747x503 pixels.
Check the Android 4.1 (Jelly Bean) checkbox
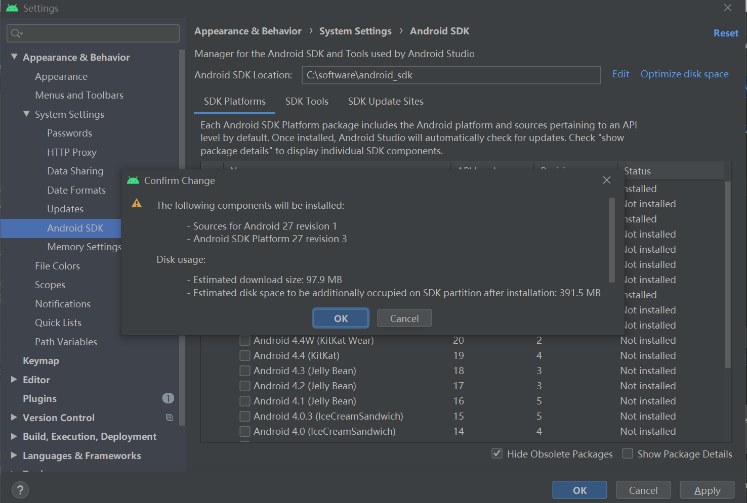click(245, 401)
